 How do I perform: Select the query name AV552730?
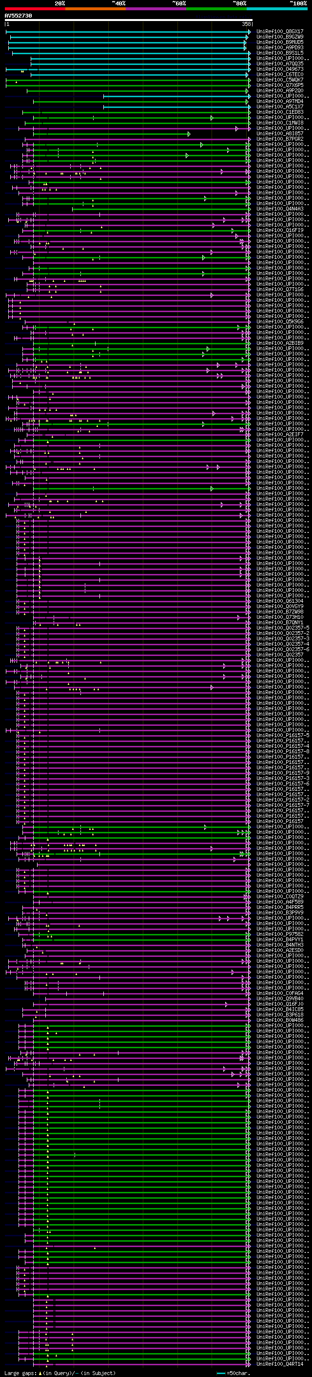18,16
